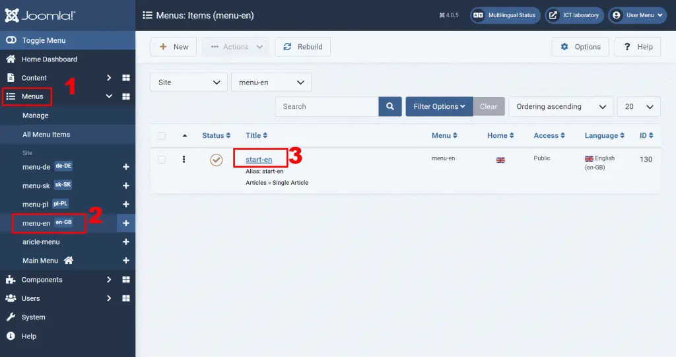Image resolution: width=676 pixels, height=357 pixels.
Task: Open All Menu Items
Action: (x=46, y=135)
